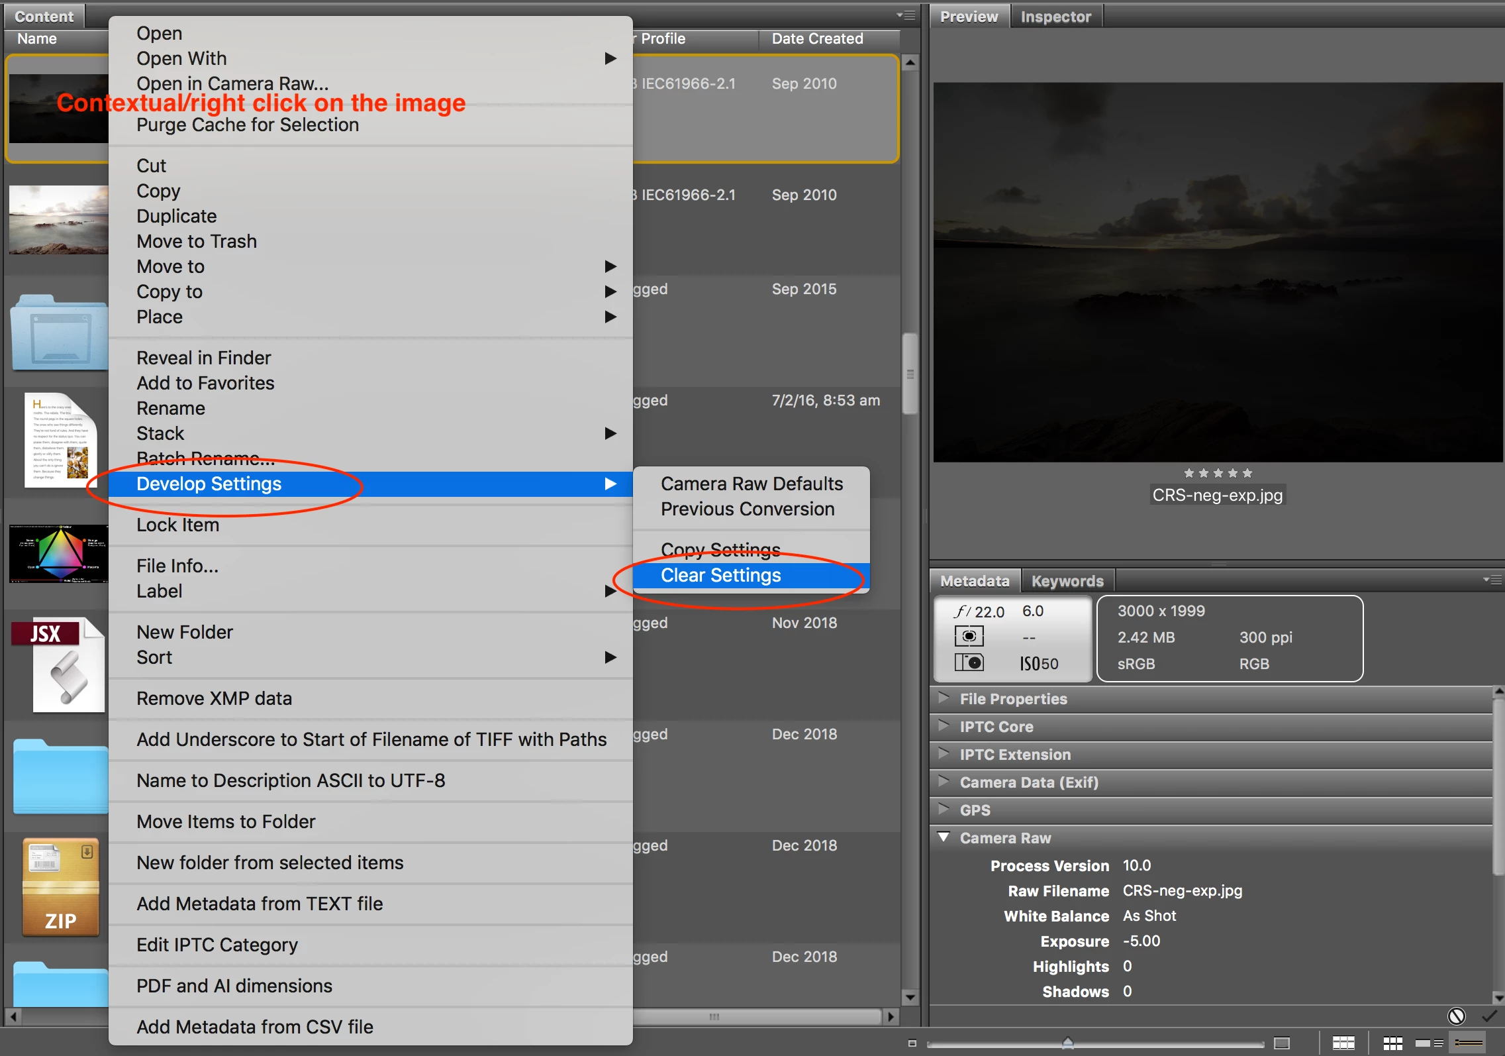Click the larger thumbnail size icon
The height and width of the screenshot is (1056, 1505).
(1282, 1043)
